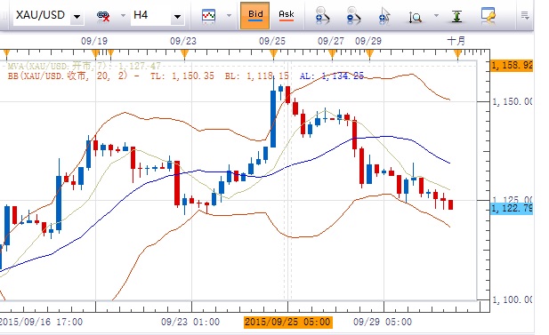549x335 pixels.
Task: Expand the chart link options arrow
Action: point(123,15)
